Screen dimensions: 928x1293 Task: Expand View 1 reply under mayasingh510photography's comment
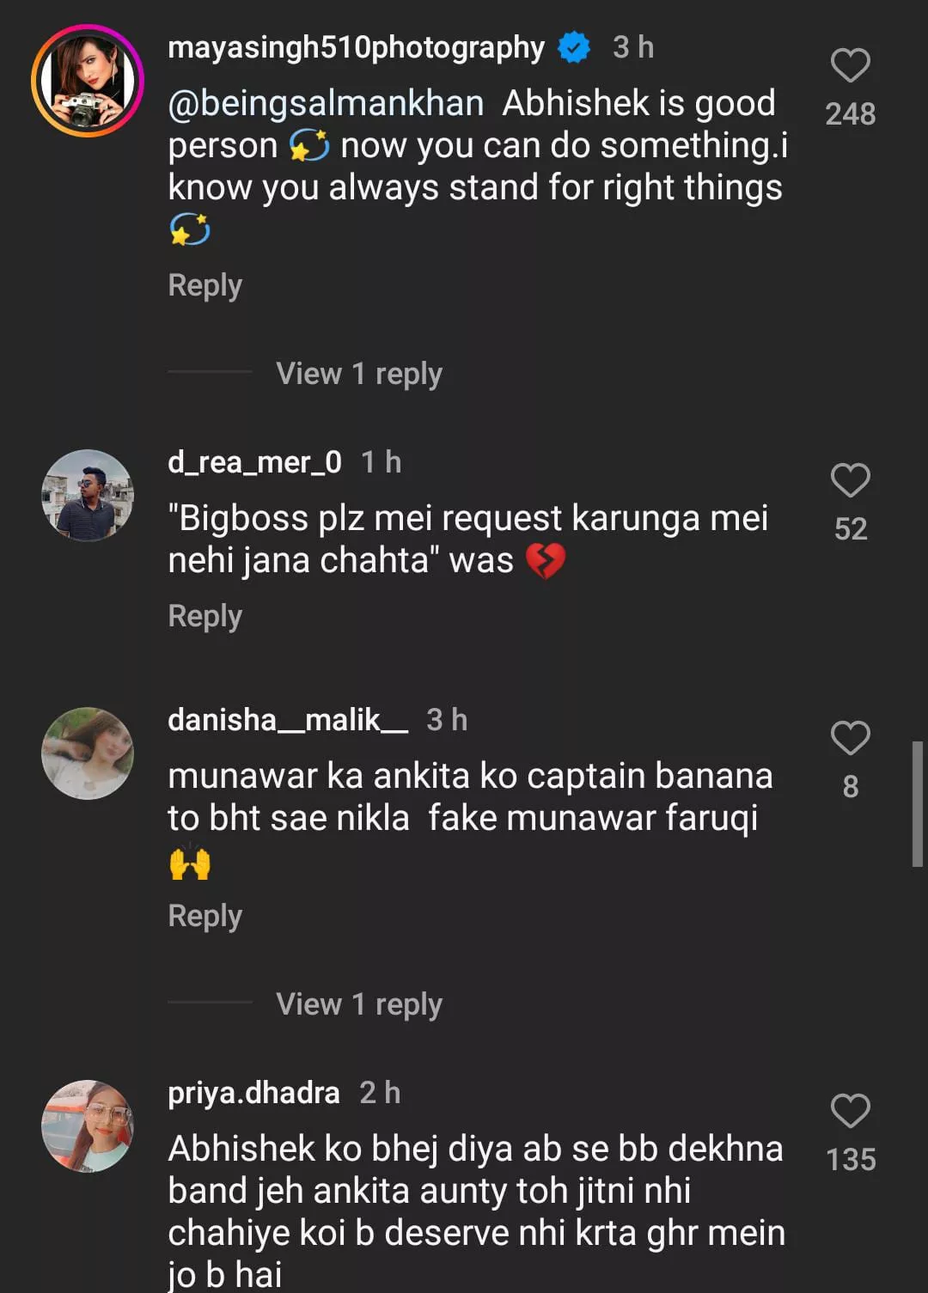click(358, 374)
